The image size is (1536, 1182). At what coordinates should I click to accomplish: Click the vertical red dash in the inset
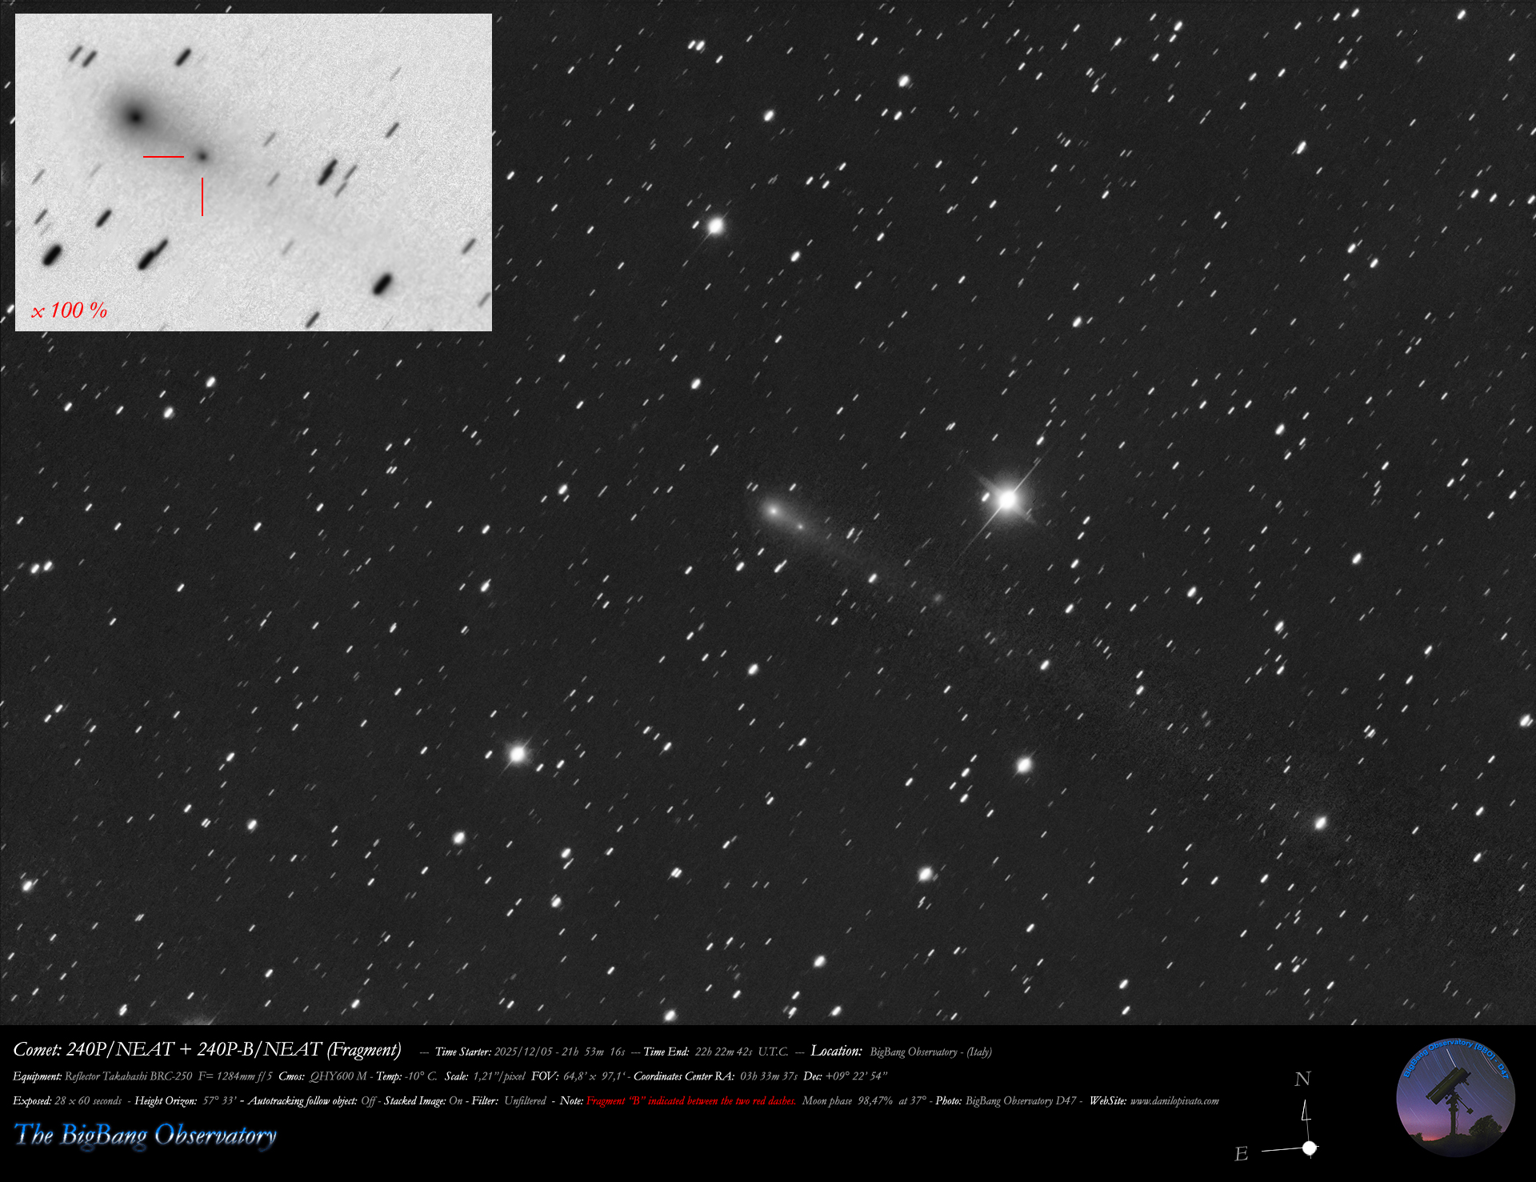pyautogui.click(x=202, y=196)
